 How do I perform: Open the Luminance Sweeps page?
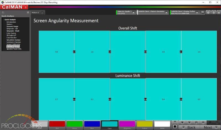point(14,42)
